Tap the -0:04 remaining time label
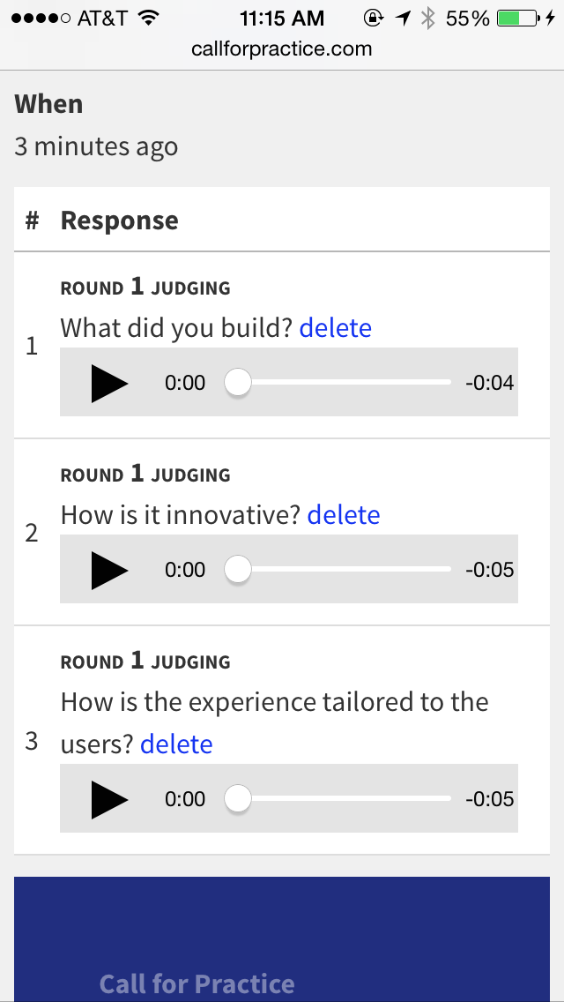Image resolution: width=564 pixels, height=1002 pixels. pyautogui.click(x=489, y=383)
